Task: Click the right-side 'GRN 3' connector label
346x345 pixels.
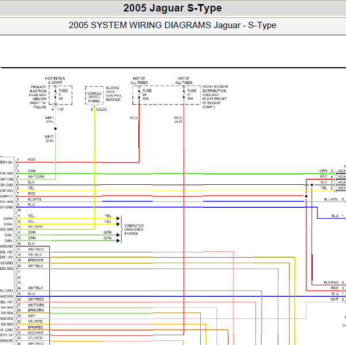Action: pyautogui.click(x=326, y=171)
